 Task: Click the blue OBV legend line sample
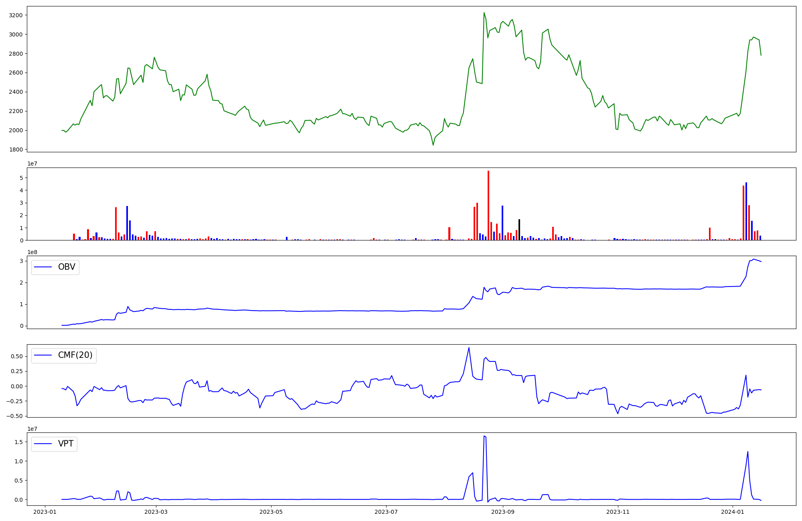point(43,267)
